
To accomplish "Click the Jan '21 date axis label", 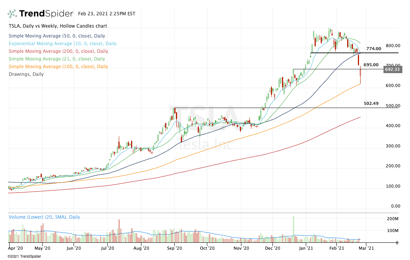I will tap(306, 248).
